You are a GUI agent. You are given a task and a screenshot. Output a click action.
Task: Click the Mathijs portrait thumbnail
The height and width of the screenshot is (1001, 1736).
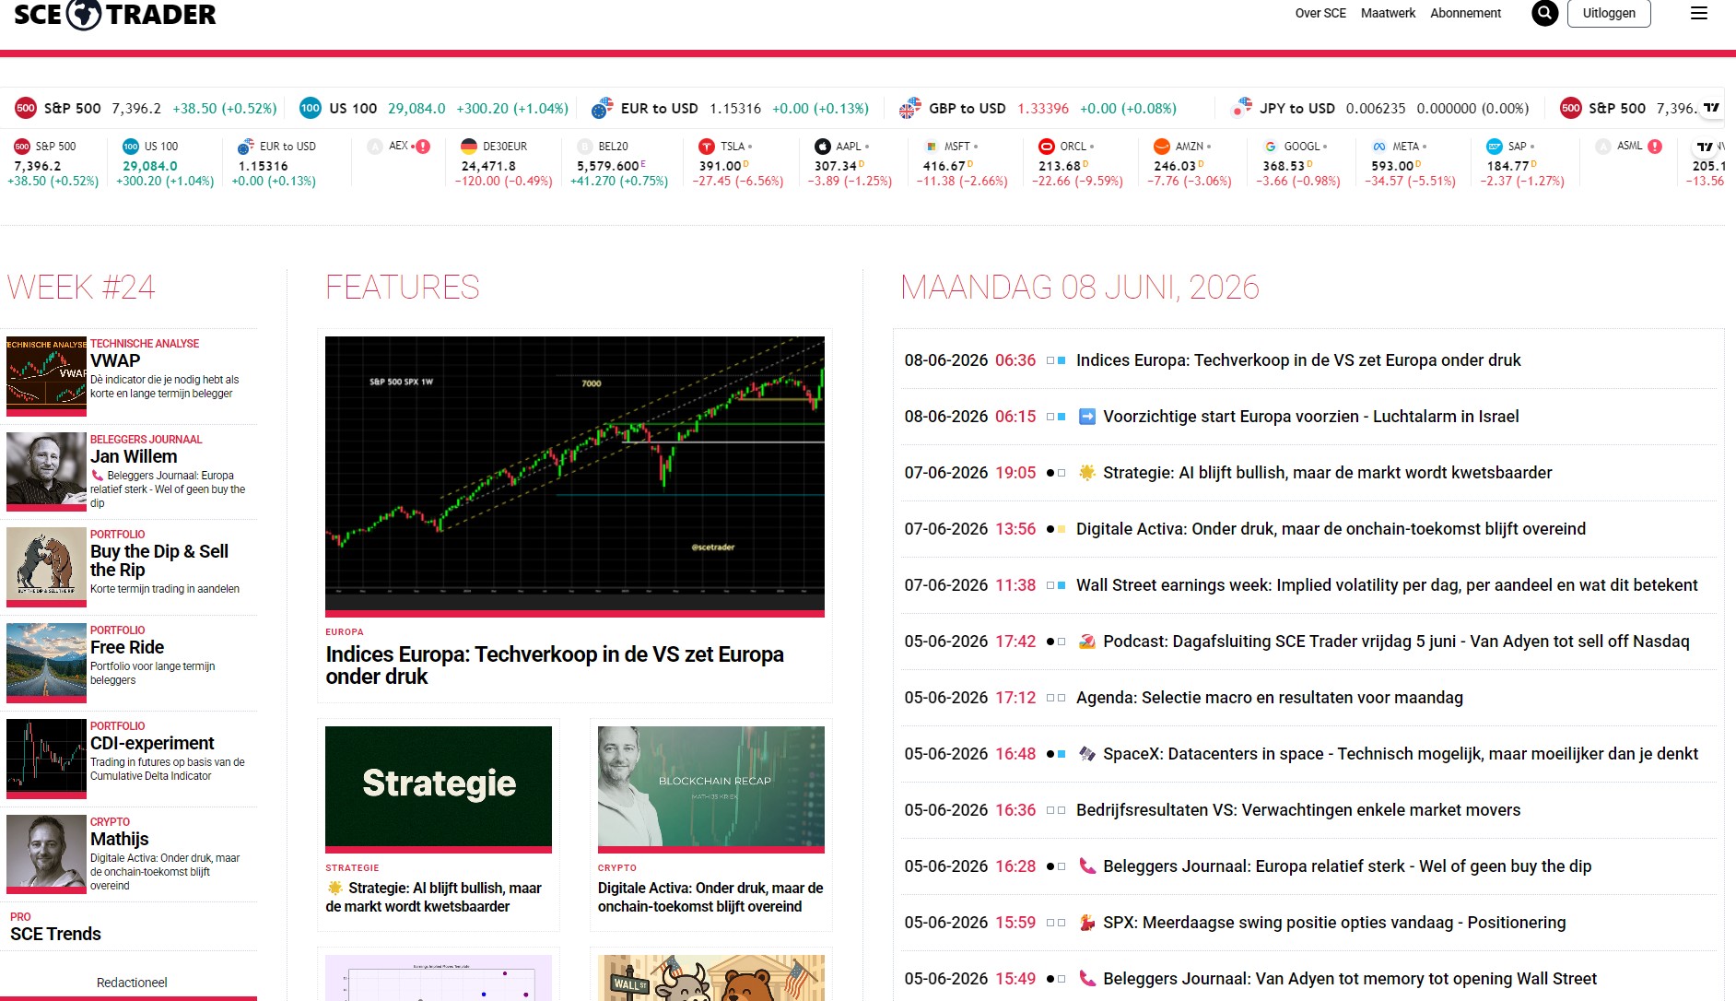coord(46,855)
